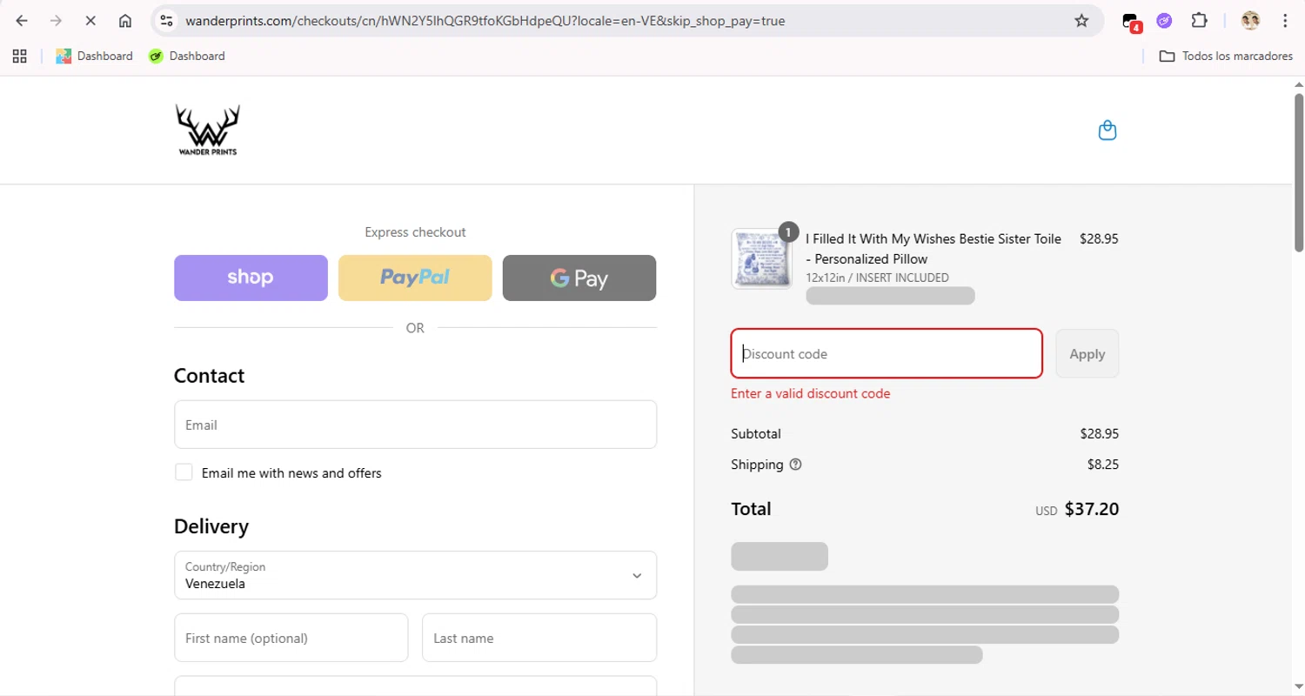Screen dimensions: 1305x696
Task: Open the browser home page icon
Action: click(125, 21)
